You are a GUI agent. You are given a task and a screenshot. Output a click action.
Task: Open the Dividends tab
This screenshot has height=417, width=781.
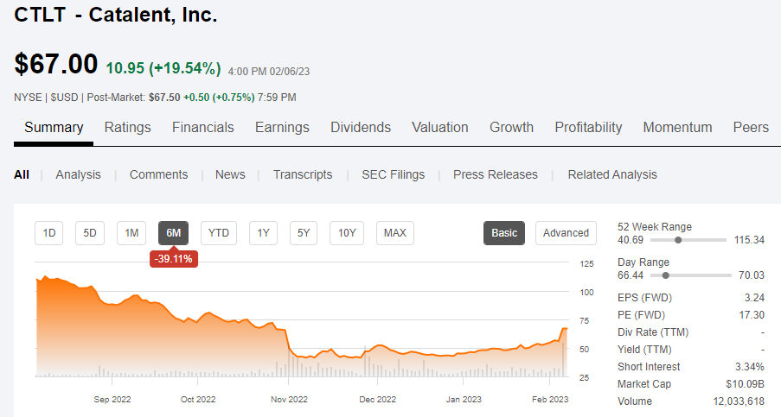pyautogui.click(x=360, y=128)
